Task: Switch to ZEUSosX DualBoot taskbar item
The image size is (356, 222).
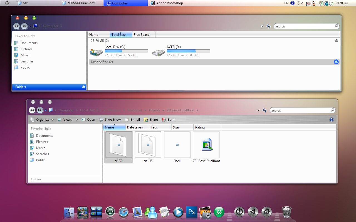Action: click(81, 3)
